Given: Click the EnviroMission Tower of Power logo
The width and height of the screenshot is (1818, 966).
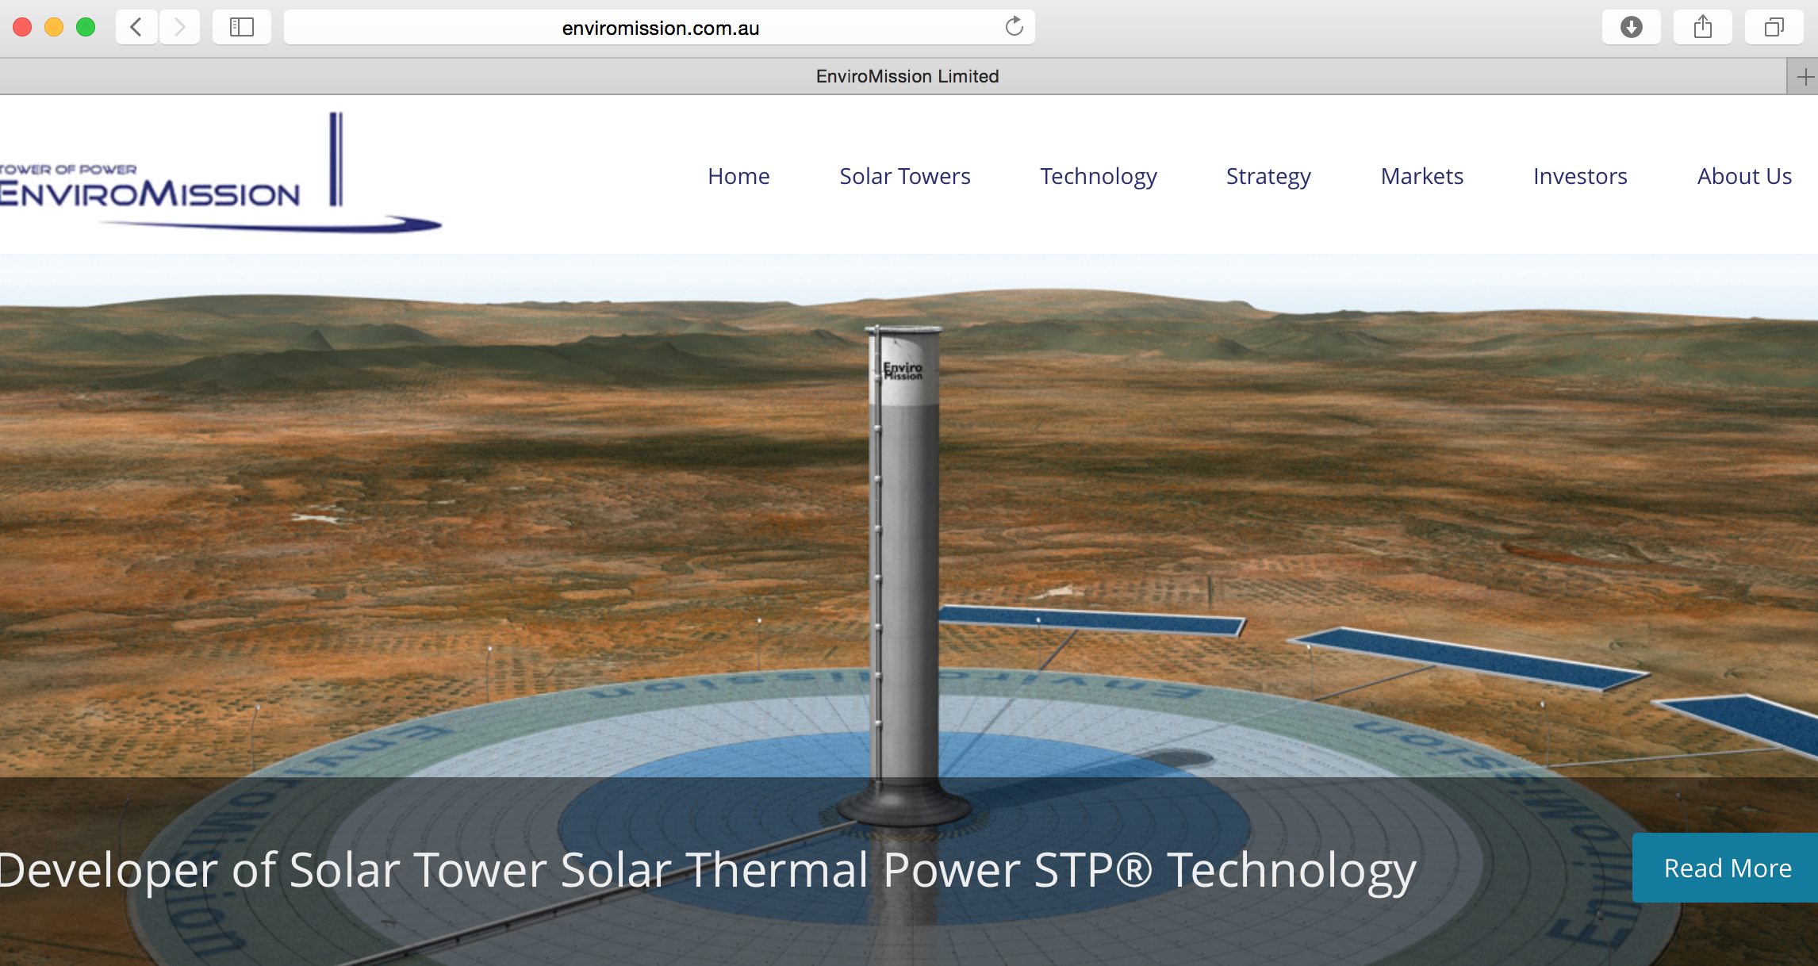Looking at the screenshot, I should [x=220, y=173].
